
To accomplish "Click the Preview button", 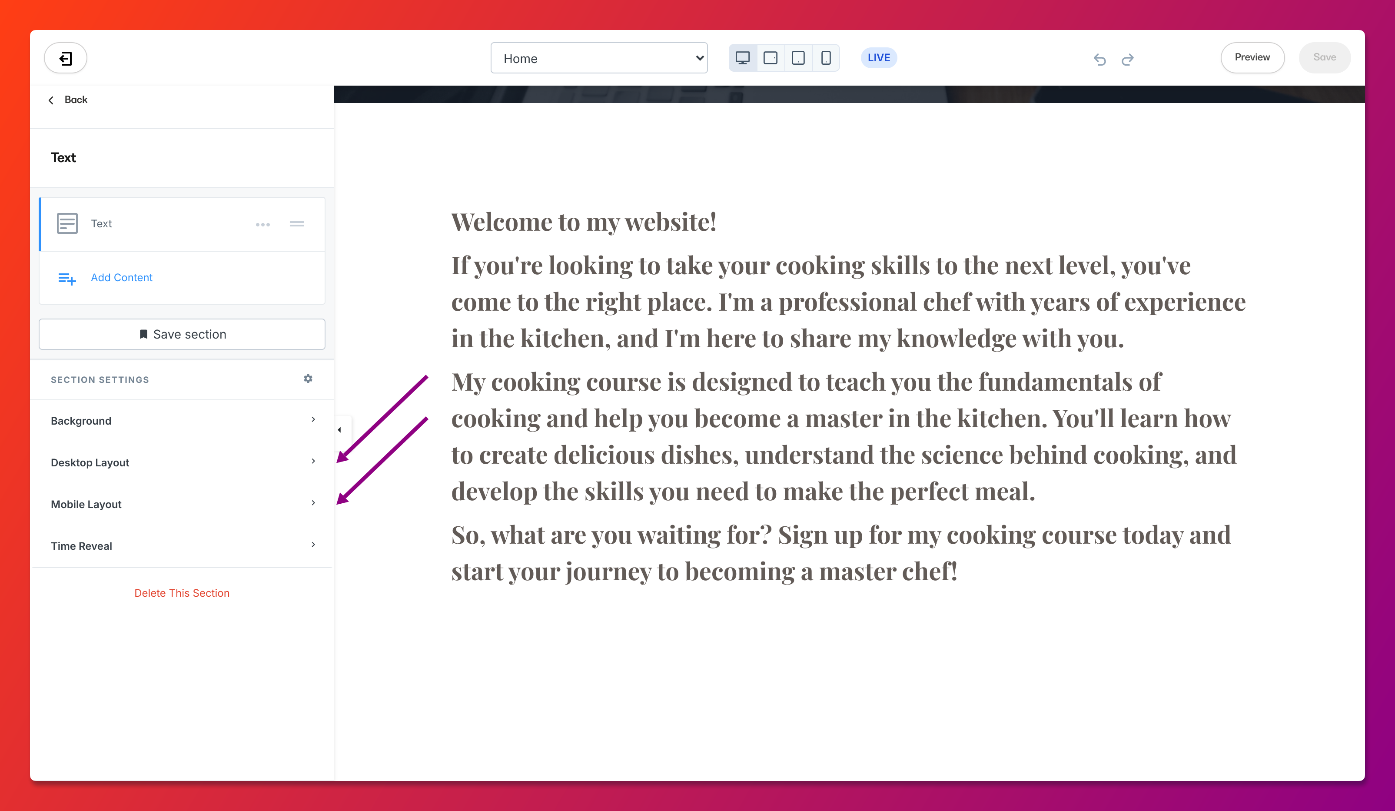I will (1252, 57).
